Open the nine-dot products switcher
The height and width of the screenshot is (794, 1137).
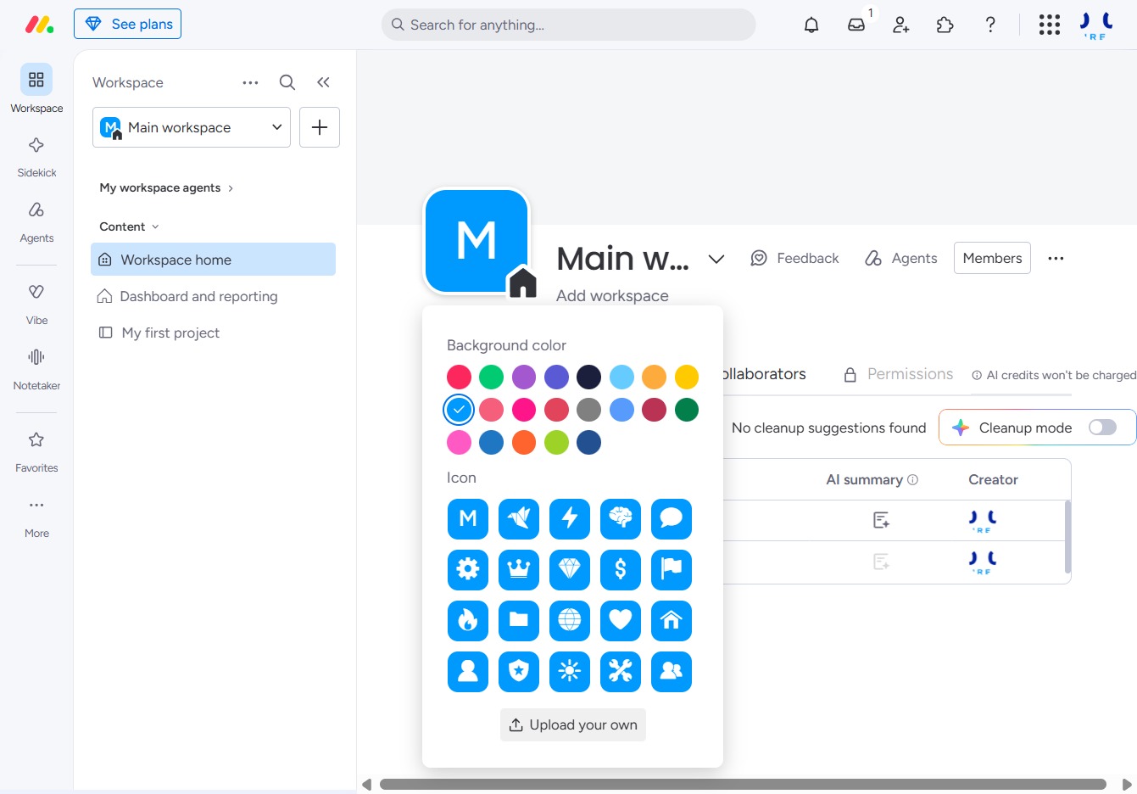click(x=1050, y=25)
